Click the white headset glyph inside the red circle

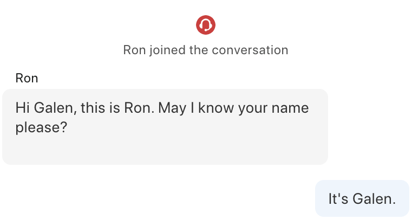click(206, 25)
